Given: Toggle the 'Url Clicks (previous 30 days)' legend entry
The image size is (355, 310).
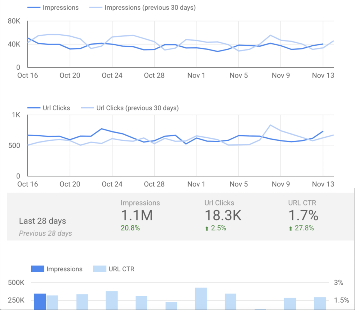Looking at the screenshot, I should [x=130, y=108].
